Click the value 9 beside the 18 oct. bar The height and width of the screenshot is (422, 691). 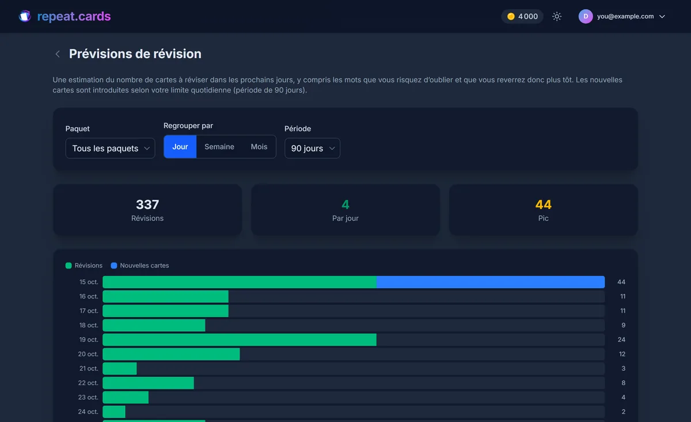coord(623,325)
